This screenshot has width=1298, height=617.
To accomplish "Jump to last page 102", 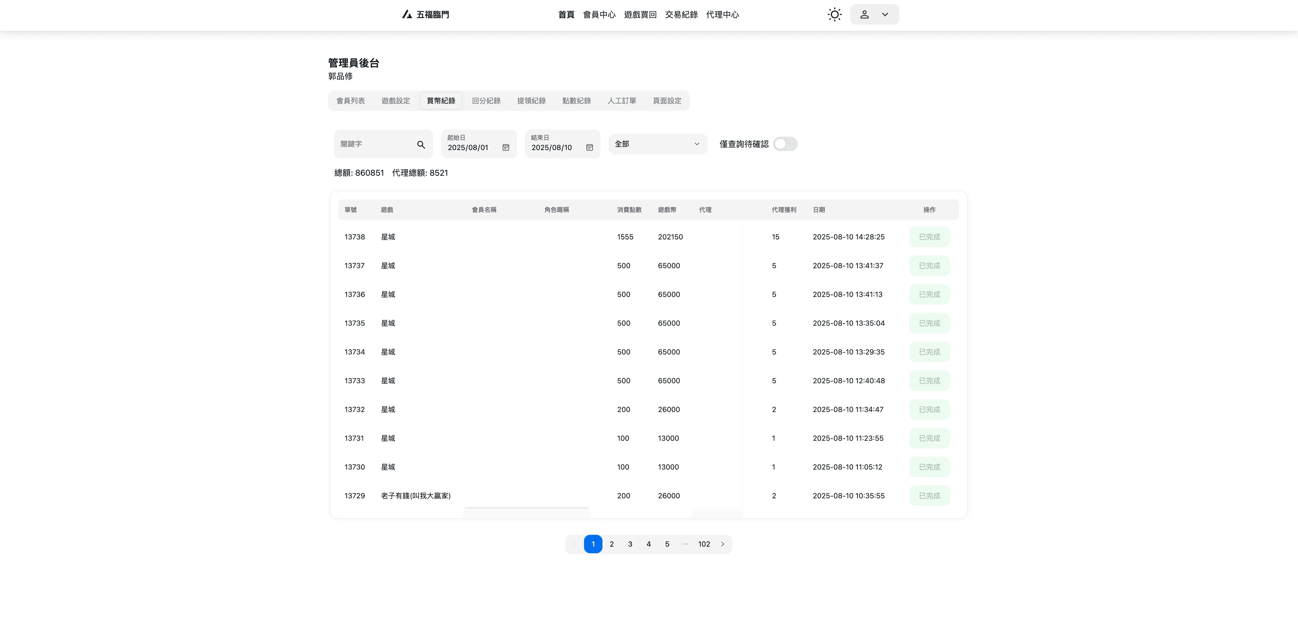I will point(704,544).
